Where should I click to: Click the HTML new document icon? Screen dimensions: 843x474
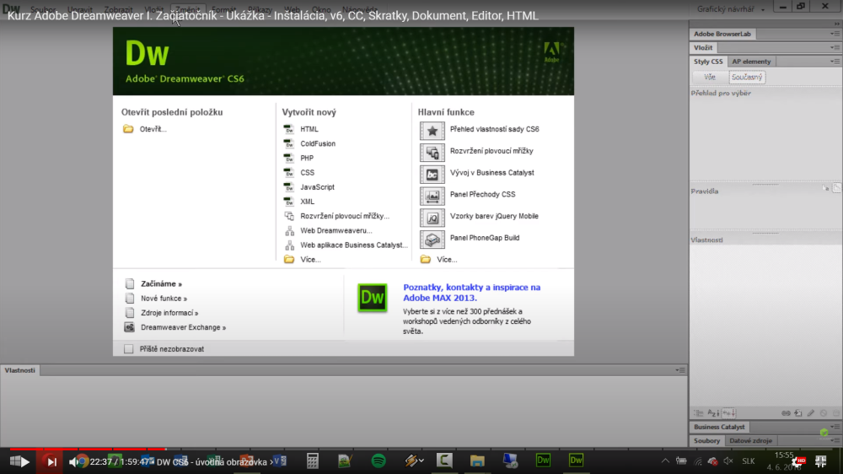288,129
